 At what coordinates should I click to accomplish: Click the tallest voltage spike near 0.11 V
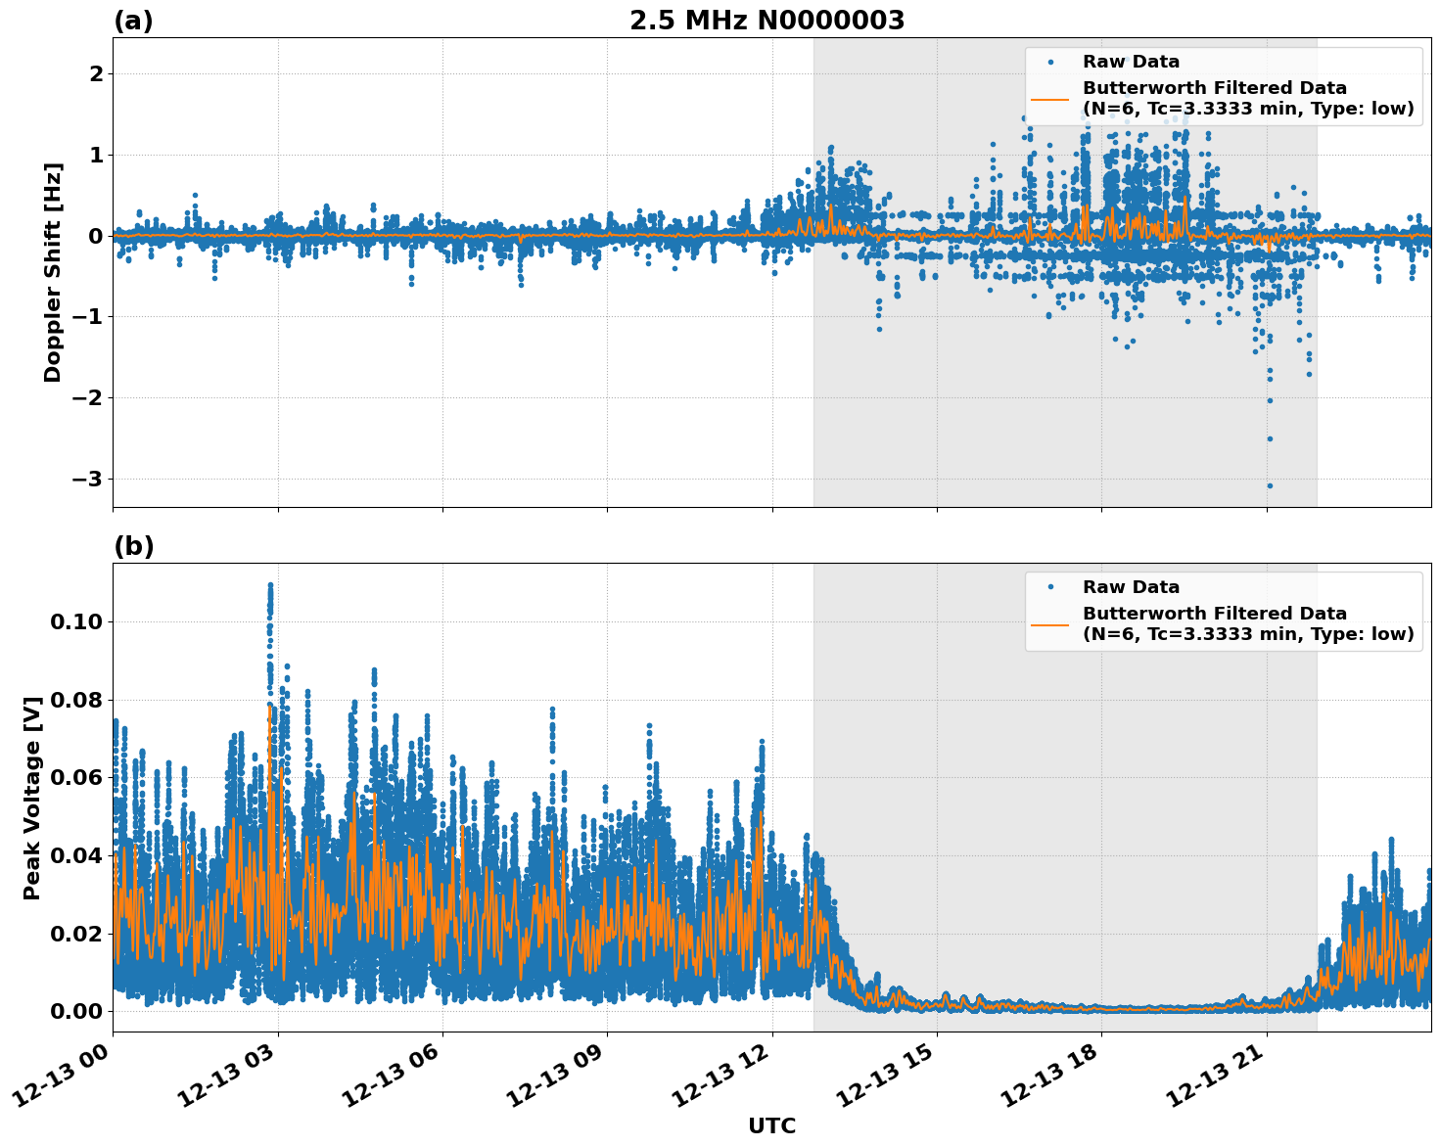(269, 584)
